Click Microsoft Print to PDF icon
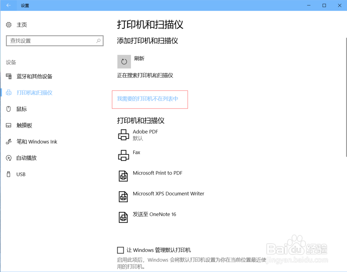Viewport: 347px width, 272px height. pyautogui.click(x=123, y=176)
